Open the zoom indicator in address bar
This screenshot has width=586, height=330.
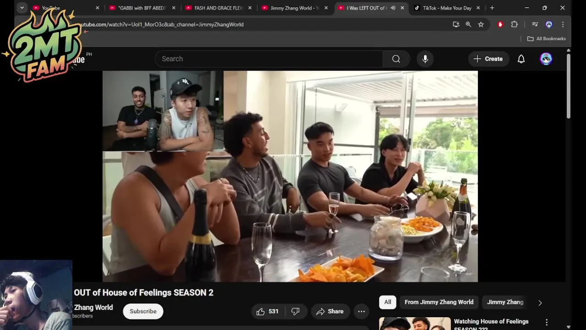coord(468,24)
